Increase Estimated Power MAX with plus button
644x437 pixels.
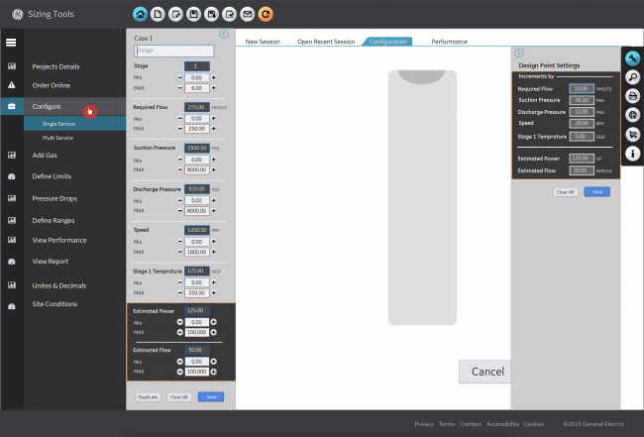point(213,332)
